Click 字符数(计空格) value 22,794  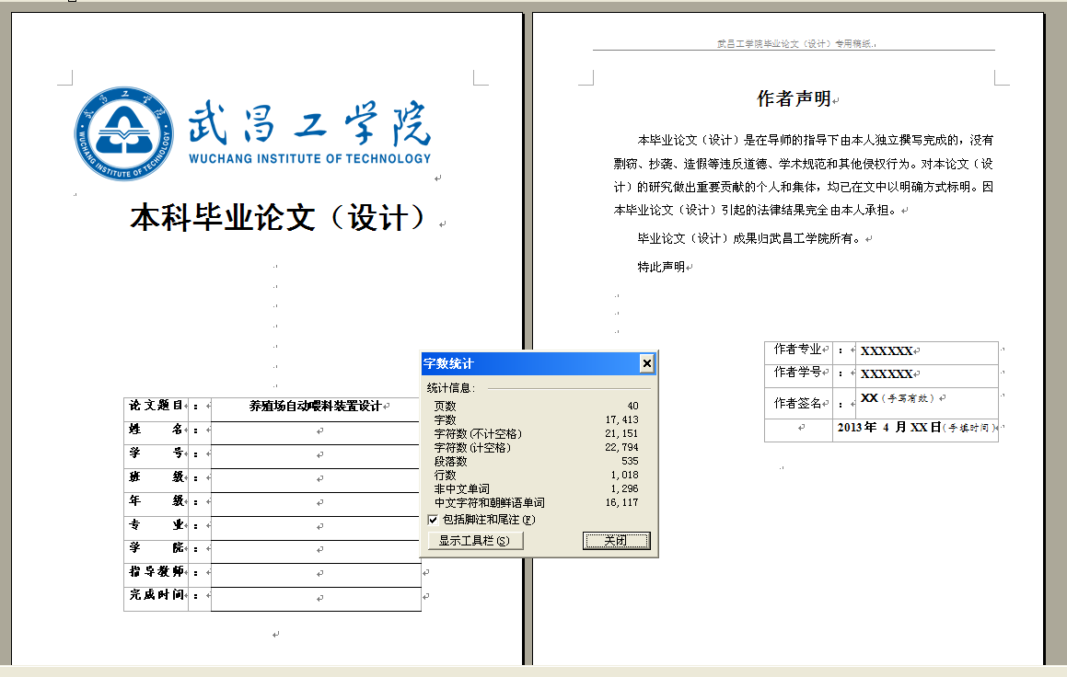coord(622,447)
